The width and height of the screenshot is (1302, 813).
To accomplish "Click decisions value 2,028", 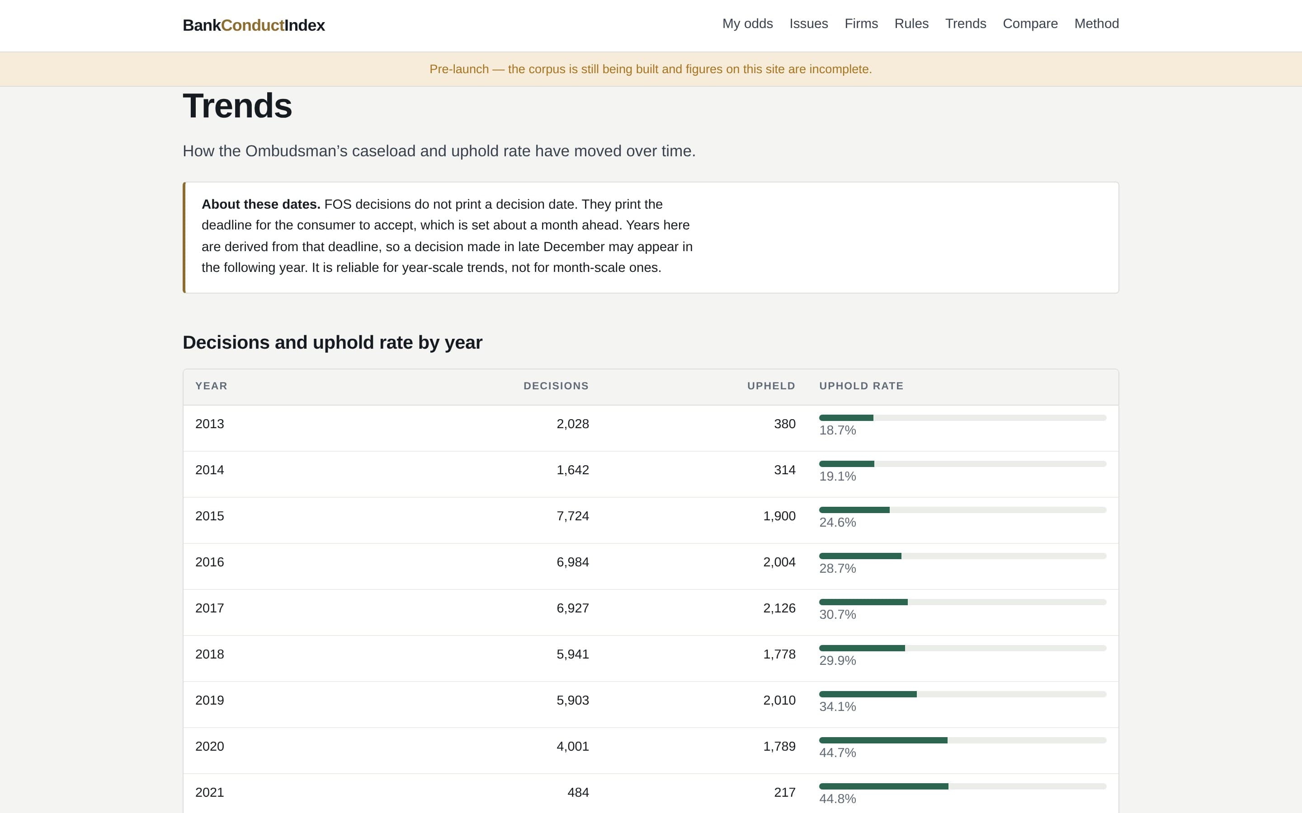I will tap(572, 424).
